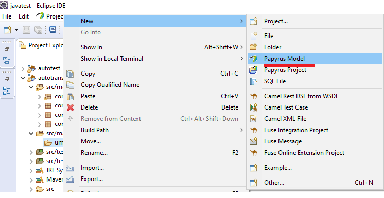Collapse the second src/m source folder above um
Screen dimensions: 384x198
(31, 134)
